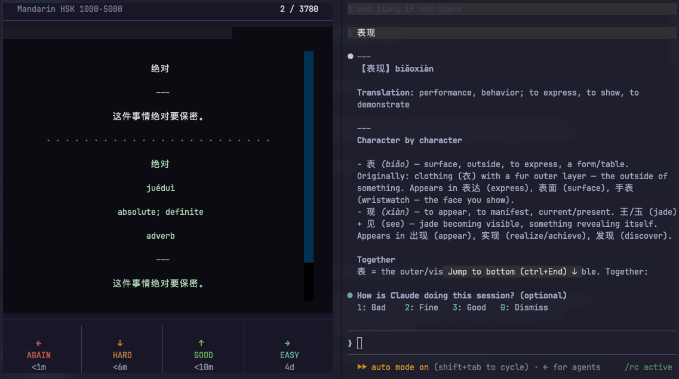Select '1: Bad' session rating

click(x=371, y=307)
